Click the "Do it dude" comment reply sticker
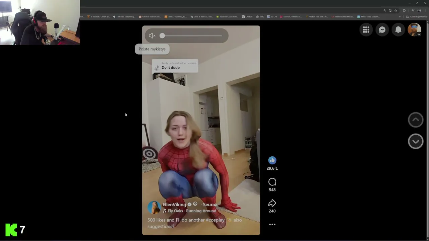Screen dimensions: 429x241 coord(175,66)
